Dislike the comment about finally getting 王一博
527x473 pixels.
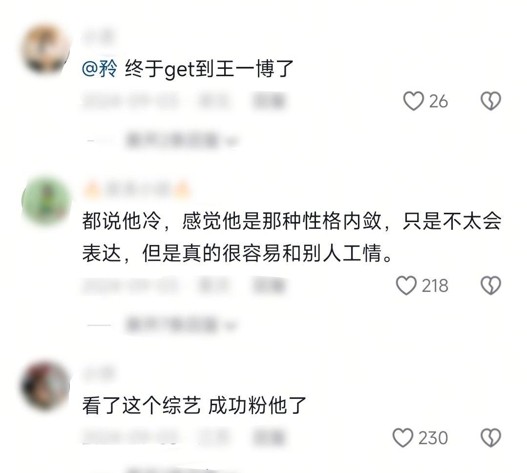[491, 101]
